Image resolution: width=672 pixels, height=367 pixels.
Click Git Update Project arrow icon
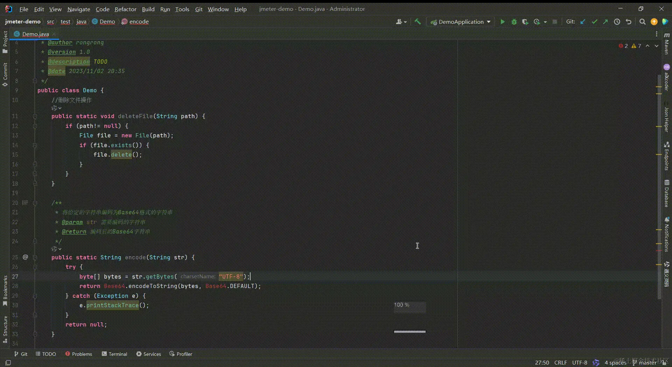pyautogui.click(x=583, y=22)
